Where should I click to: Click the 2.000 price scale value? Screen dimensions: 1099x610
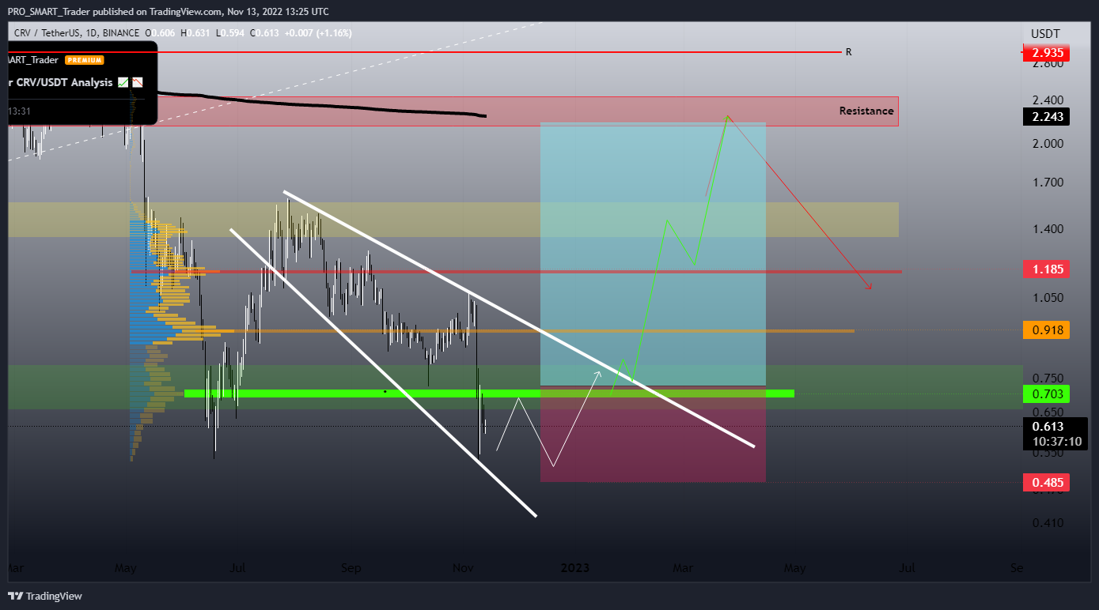click(x=1046, y=144)
